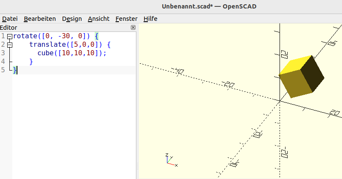The image size is (342, 179).
Task: Collapse the rotate block fold marker
Action: [10, 37]
